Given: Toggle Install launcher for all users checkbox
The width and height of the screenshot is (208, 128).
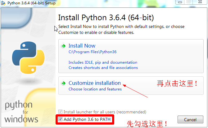Looking at the screenshot, I should (x=60, y=112).
